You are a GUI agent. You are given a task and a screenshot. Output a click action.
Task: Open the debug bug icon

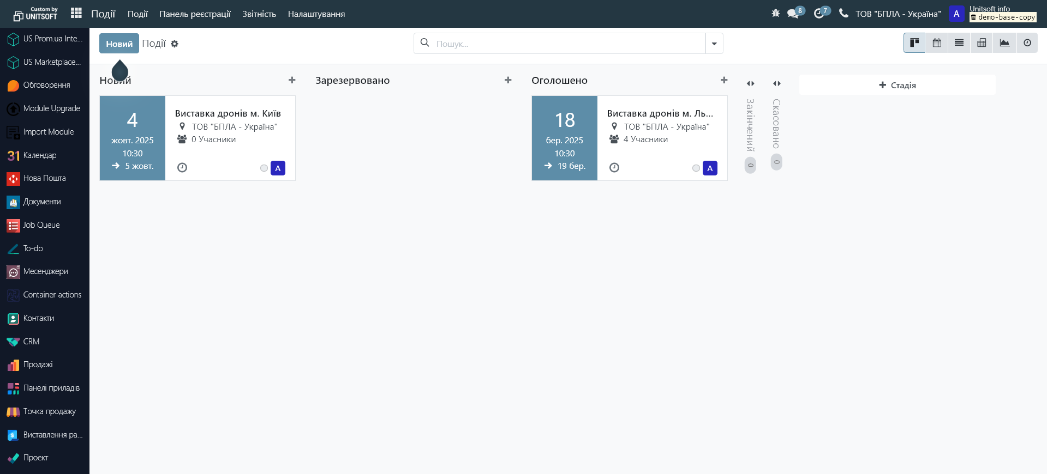coord(775,13)
